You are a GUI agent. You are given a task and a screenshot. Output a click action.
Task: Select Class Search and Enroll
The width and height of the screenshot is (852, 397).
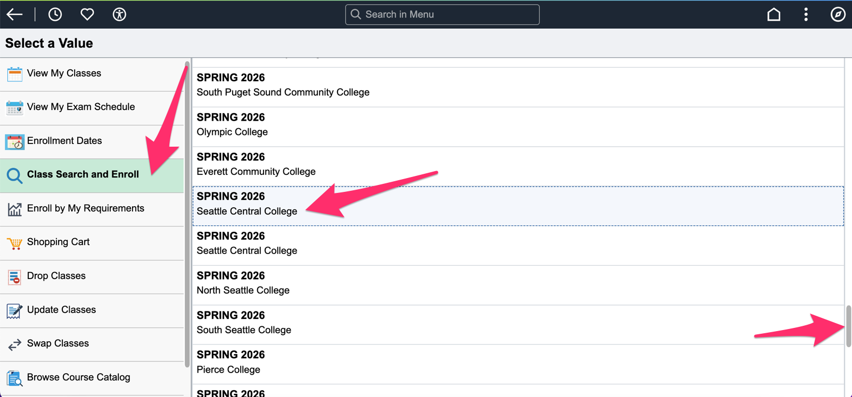click(92, 175)
